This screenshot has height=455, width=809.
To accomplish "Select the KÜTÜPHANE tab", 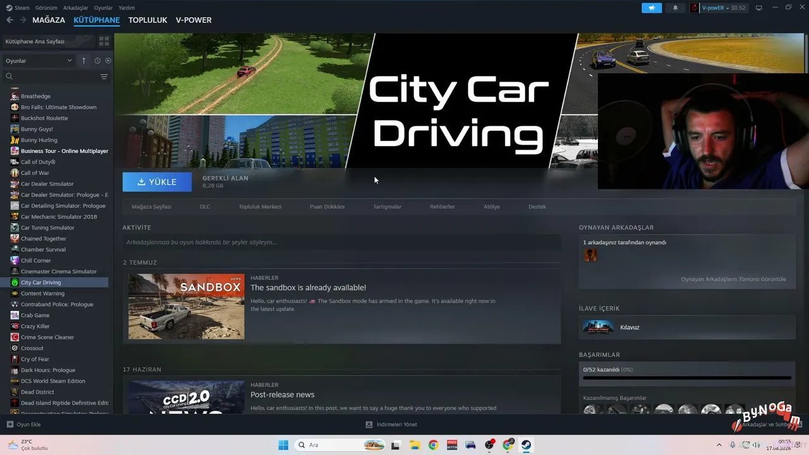I will [x=97, y=20].
